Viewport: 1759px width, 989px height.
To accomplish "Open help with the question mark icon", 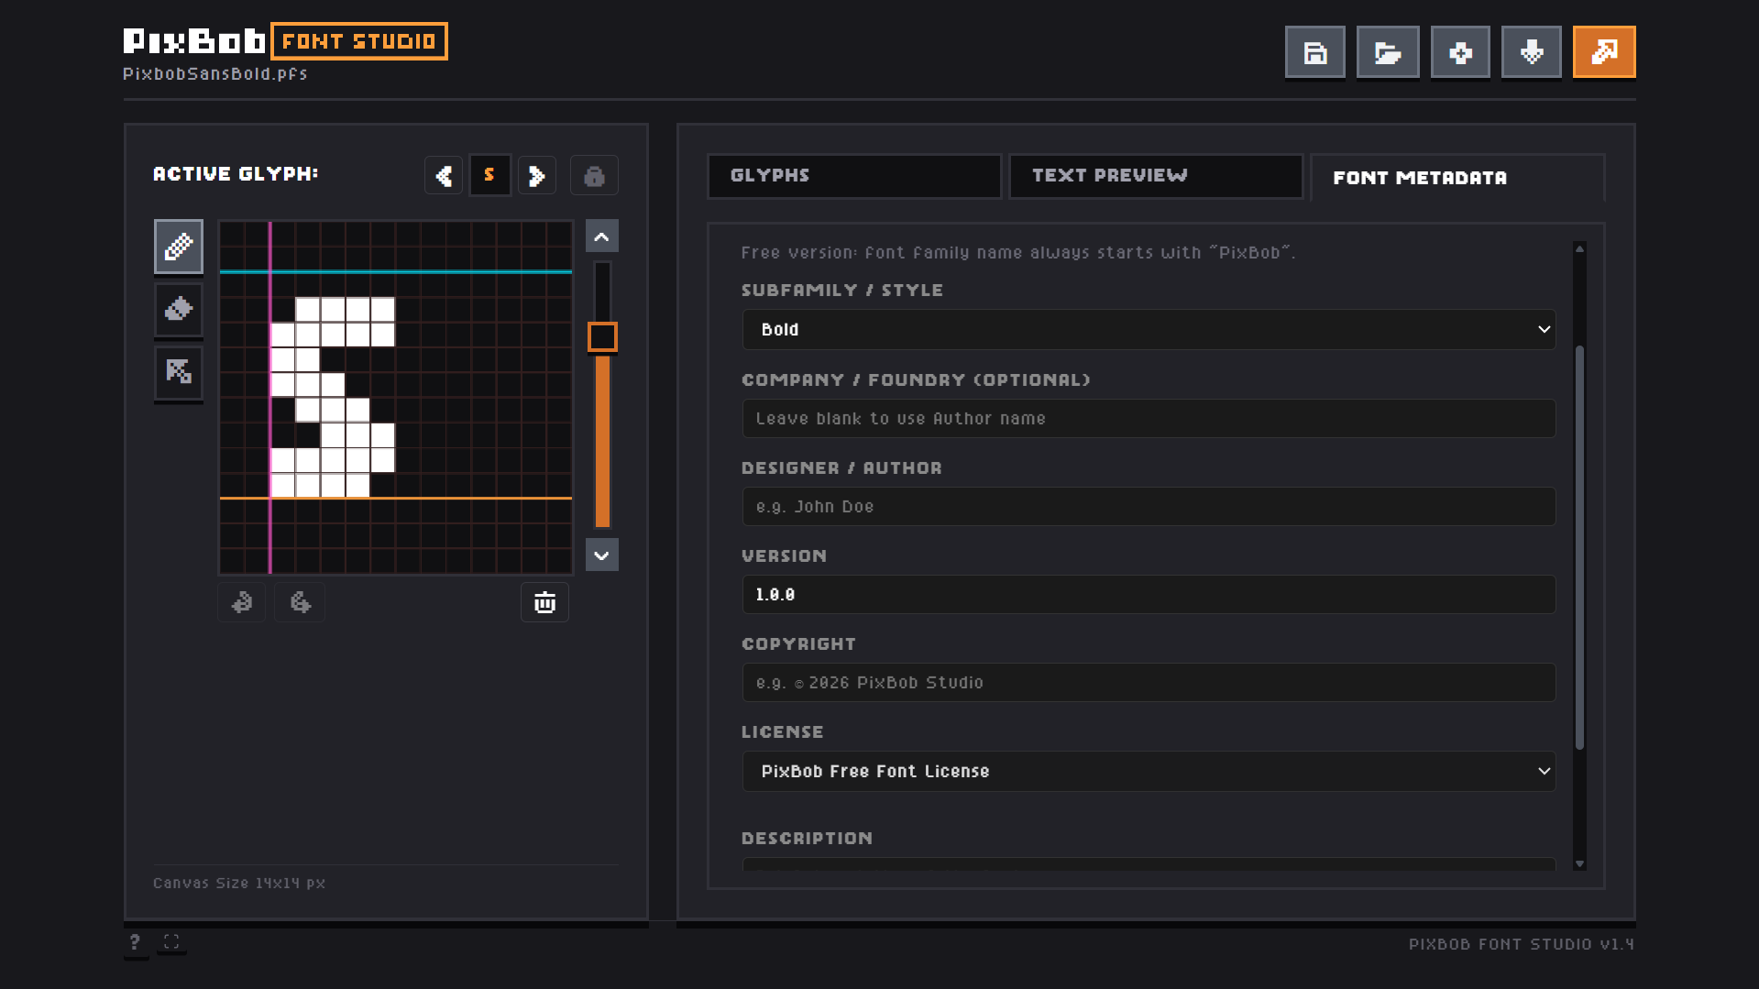I will point(135,942).
